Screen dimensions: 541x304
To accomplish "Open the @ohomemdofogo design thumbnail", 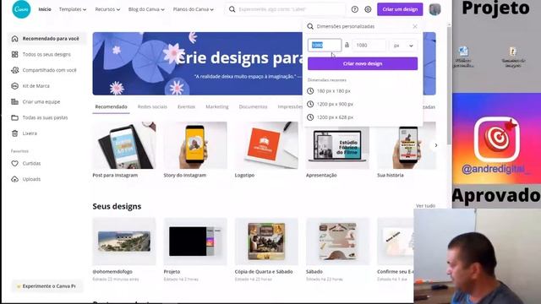I will point(124,242).
